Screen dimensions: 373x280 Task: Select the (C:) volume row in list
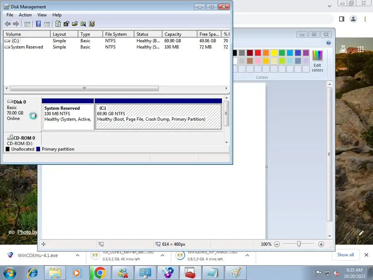117,41
